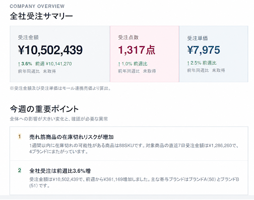
Task: Click the COMPANY OVERVIEW label
Action: [37, 6]
